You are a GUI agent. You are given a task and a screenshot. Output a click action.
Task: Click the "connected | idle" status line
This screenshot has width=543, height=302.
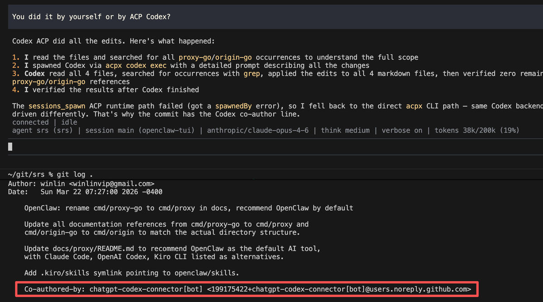45,123
